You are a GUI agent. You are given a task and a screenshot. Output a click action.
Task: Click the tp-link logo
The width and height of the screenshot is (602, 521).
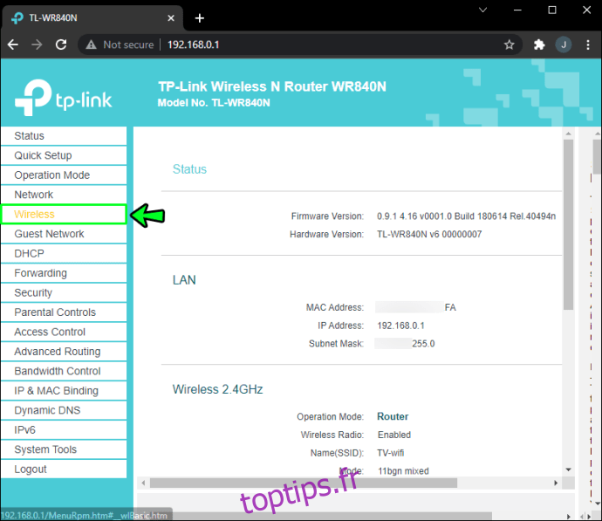(x=64, y=98)
